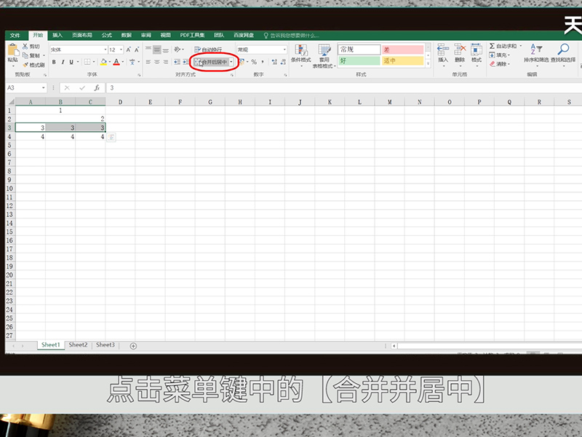This screenshot has height=437, width=582.
Task: Open the File (文件) tab
Action: coord(15,35)
